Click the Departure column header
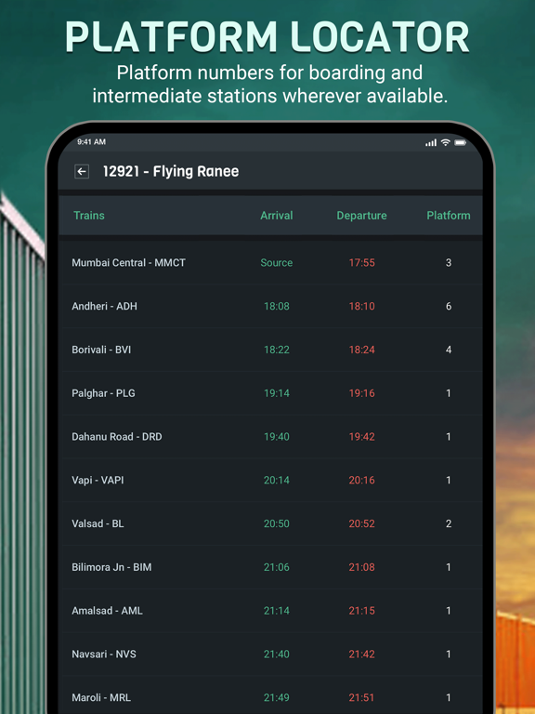Viewport: 535px width, 714px height. coord(361,216)
